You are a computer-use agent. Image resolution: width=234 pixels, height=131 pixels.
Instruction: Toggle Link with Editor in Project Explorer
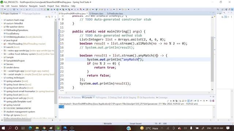[x=49, y=17]
